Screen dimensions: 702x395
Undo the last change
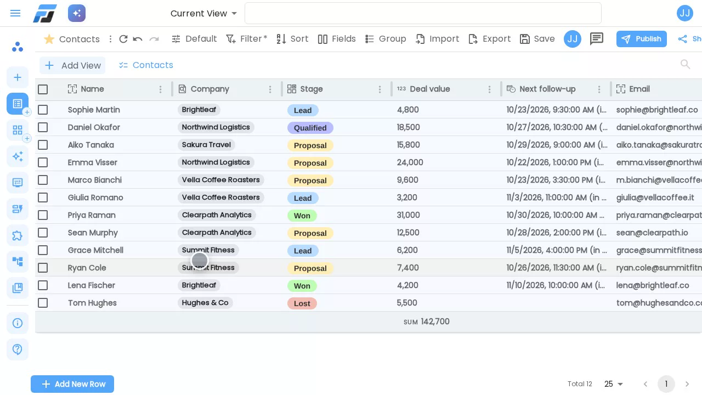138,39
